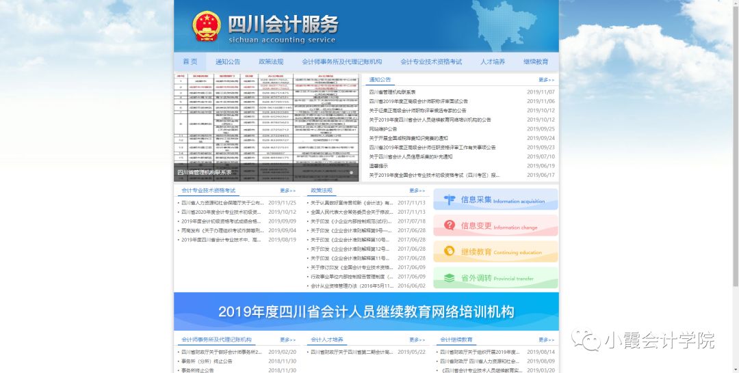Open 行政事业单位内部控制报告管理制度 item
The height and width of the screenshot is (373, 739).
tap(352, 277)
